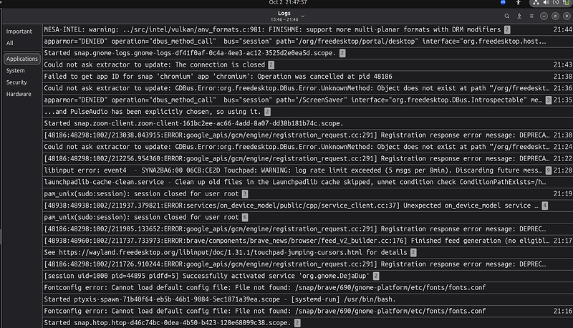Click the date and time clock in top bar
This screenshot has width=573, height=328.
click(x=288, y=3)
